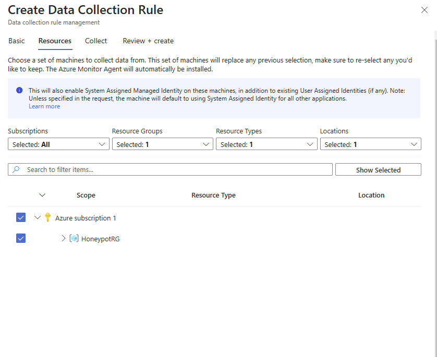Image resolution: width=437 pixels, height=357 pixels.
Task: Select the Resources tab
Action: tap(55, 41)
